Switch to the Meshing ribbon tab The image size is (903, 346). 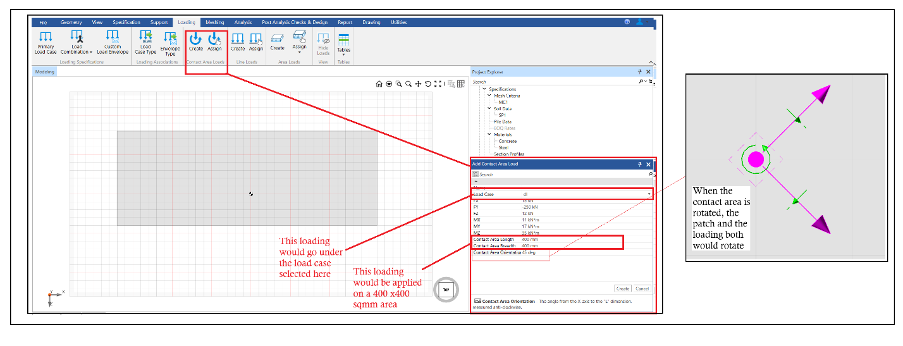click(215, 22)
